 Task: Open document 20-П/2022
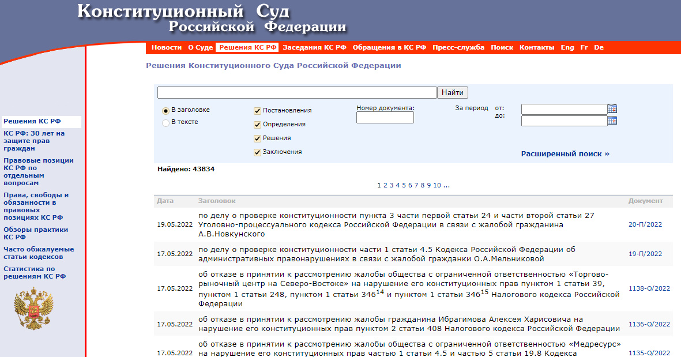[x=645, y=224]
